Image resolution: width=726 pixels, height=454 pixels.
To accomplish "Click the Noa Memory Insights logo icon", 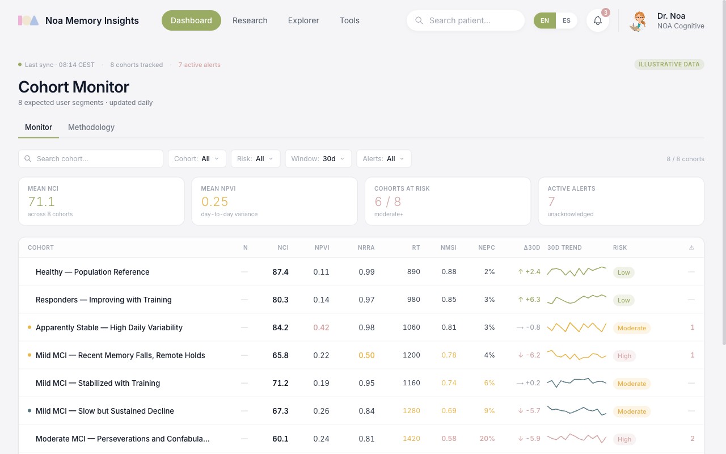I will pos(28,20).
